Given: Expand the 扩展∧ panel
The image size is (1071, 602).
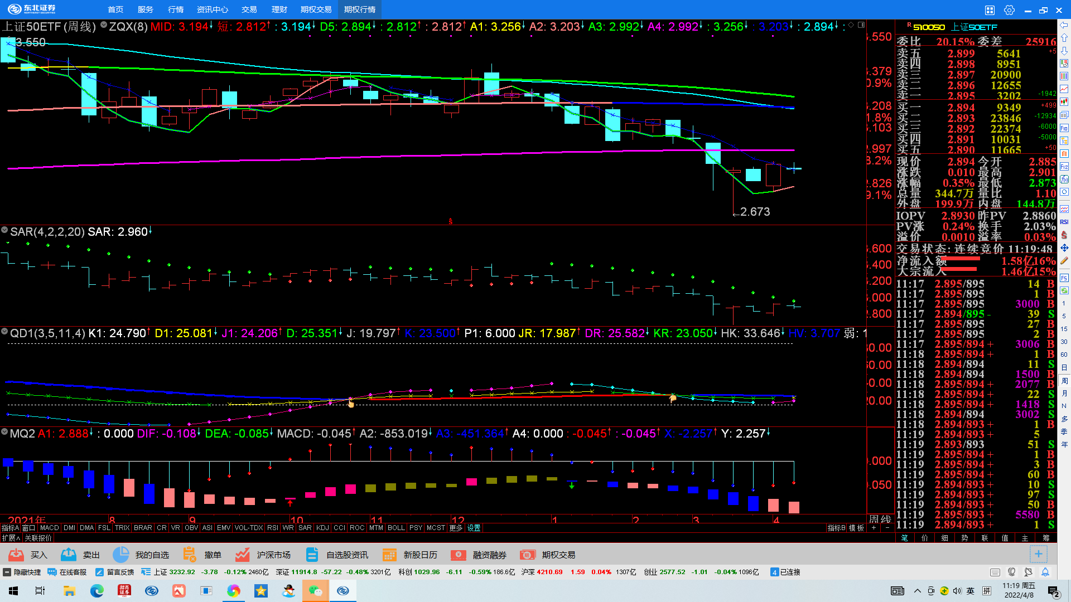Looking at the screenshot, I should click(x=11, y=538).
